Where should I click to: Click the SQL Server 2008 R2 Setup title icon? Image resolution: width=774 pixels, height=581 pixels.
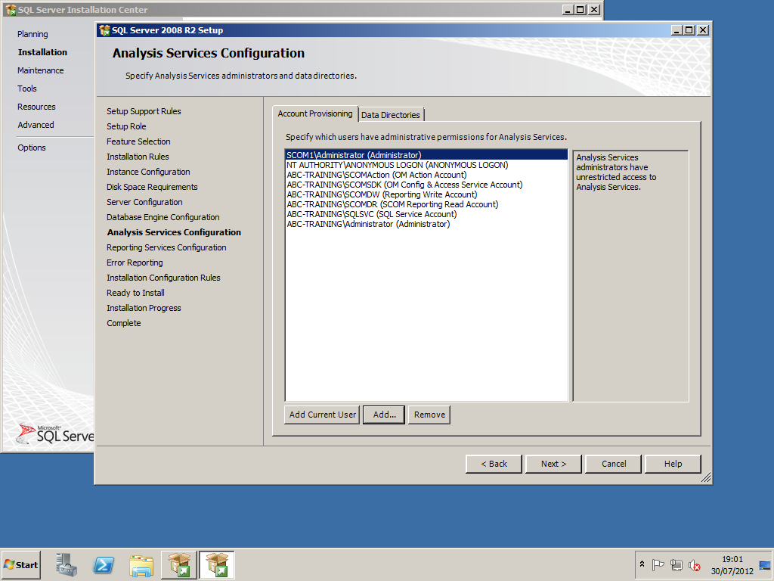tap(104, 30)
